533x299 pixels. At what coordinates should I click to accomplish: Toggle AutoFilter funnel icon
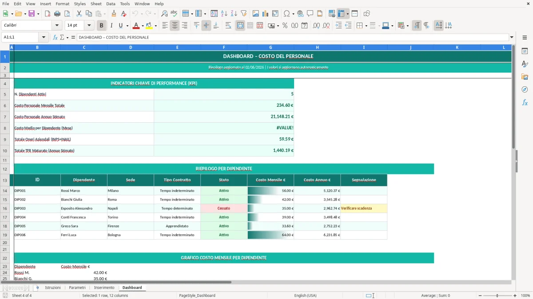(x=244, y=14)
